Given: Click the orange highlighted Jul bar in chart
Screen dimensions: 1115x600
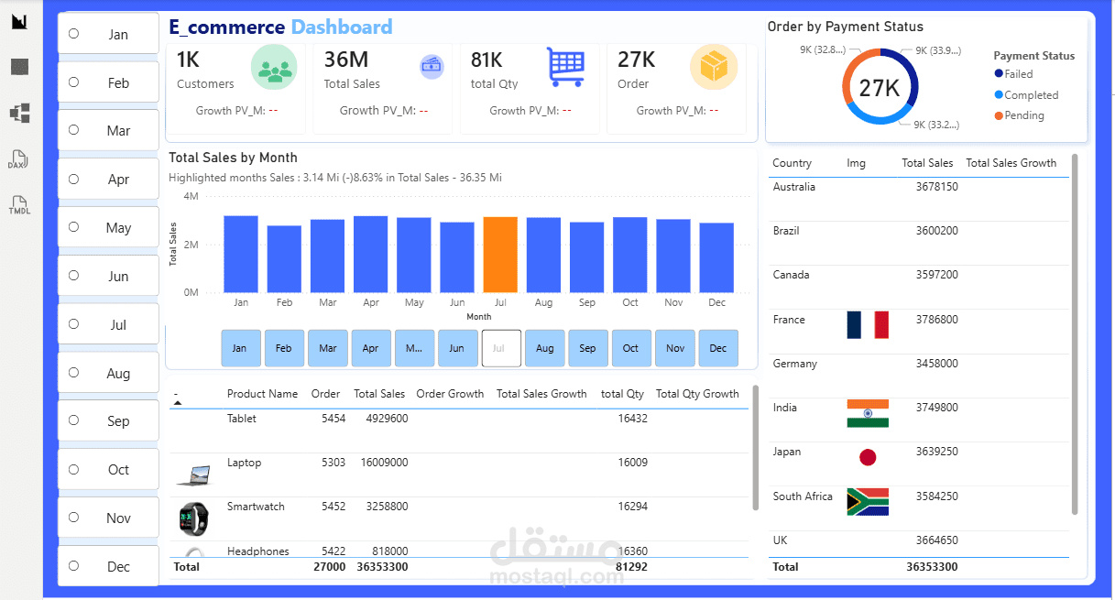Looking at the screenshot, I should (500, 252).
